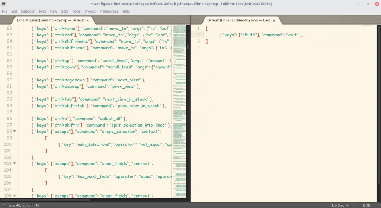The height and width of the screenshot is (208, 381).
Task: Open the Project menu
Action: pyautogui.click(x=90, y=12)
